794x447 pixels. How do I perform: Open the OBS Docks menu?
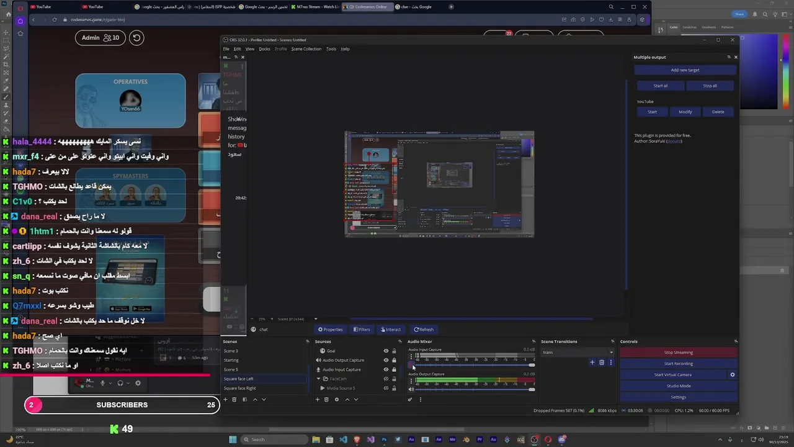point(264,49)
